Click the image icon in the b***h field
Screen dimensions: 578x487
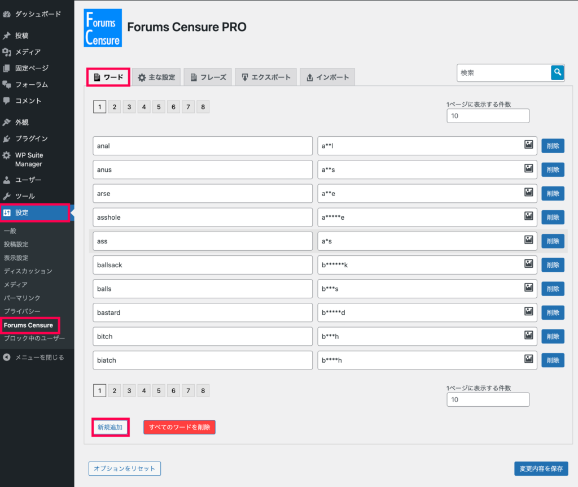[x=528, y=335]
